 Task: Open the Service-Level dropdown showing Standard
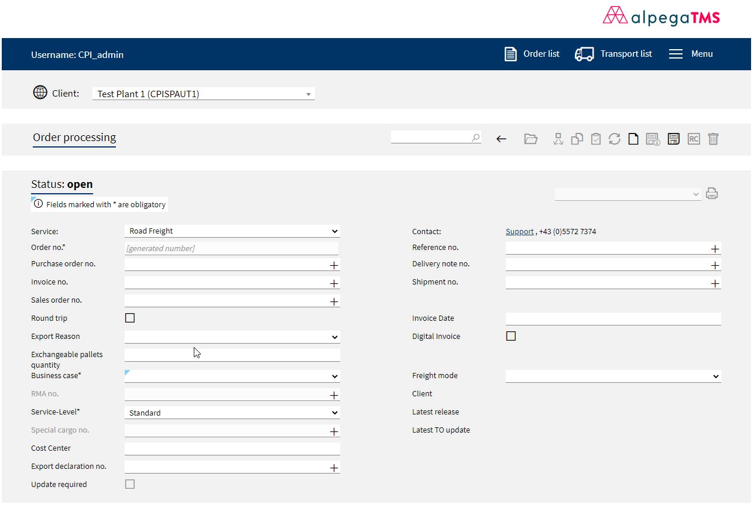(x=232, y=412)
